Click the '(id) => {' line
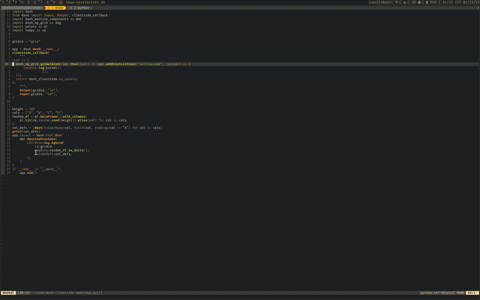The image size is (480, 300). [x=21, y=60]
